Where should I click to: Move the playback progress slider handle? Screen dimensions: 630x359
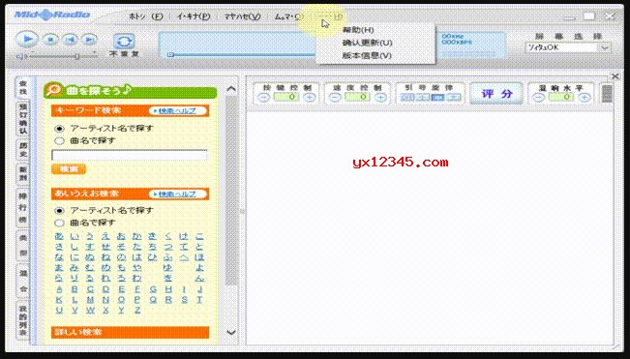[x=170, y=54]
